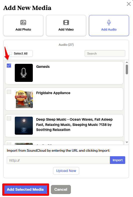Click the Deep Sleep Music moon thumbnail
Viewport: 133px width, 197px height.
[24, 126]
